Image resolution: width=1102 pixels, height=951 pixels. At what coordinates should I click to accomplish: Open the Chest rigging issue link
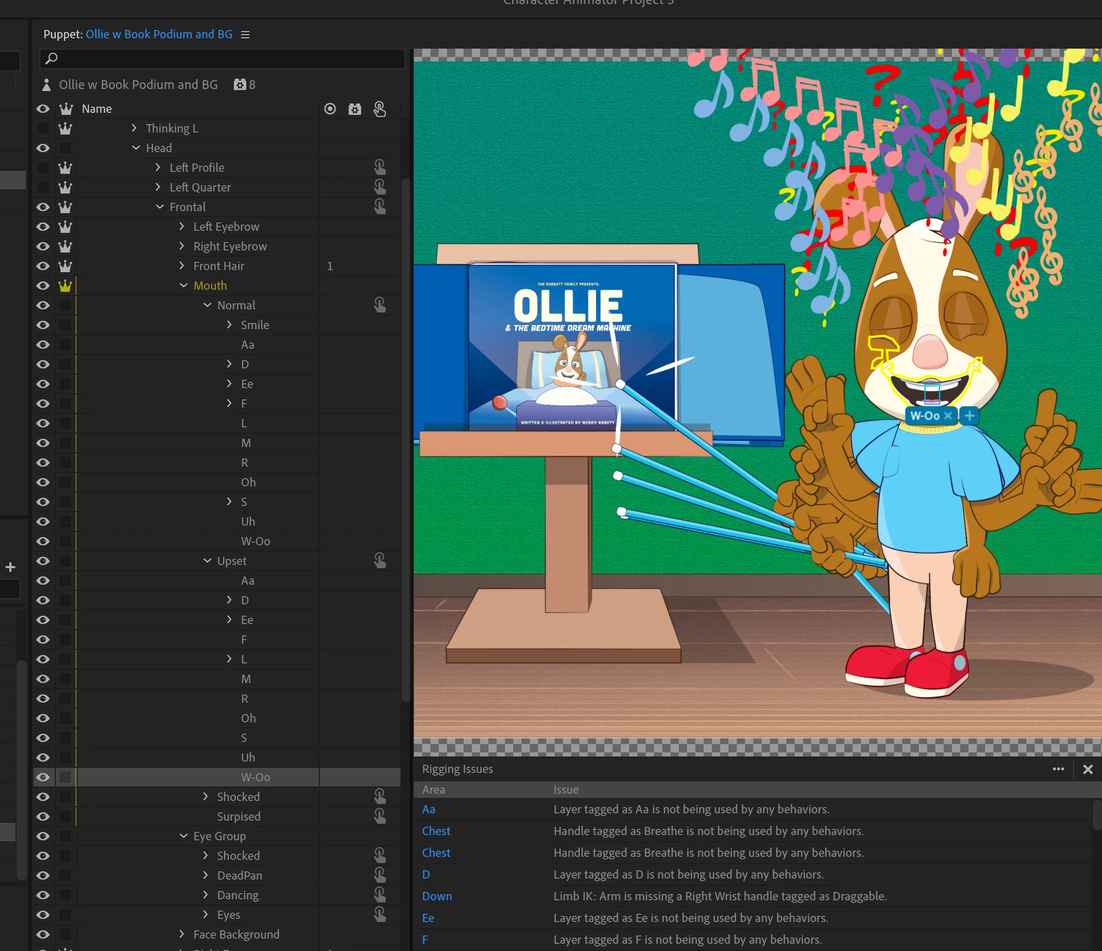(x=436, y=831)
